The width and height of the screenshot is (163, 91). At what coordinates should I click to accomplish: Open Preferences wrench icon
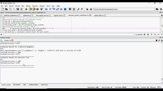click(78, 9)
